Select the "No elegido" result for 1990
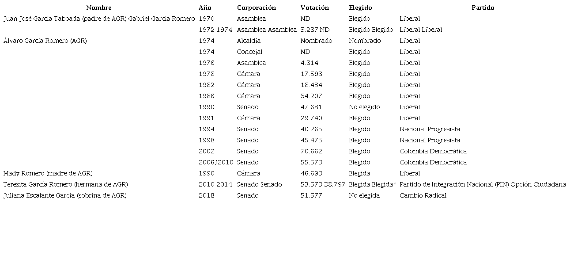The image size is (570, 255). pyautogui.click(x=364, y=107)
